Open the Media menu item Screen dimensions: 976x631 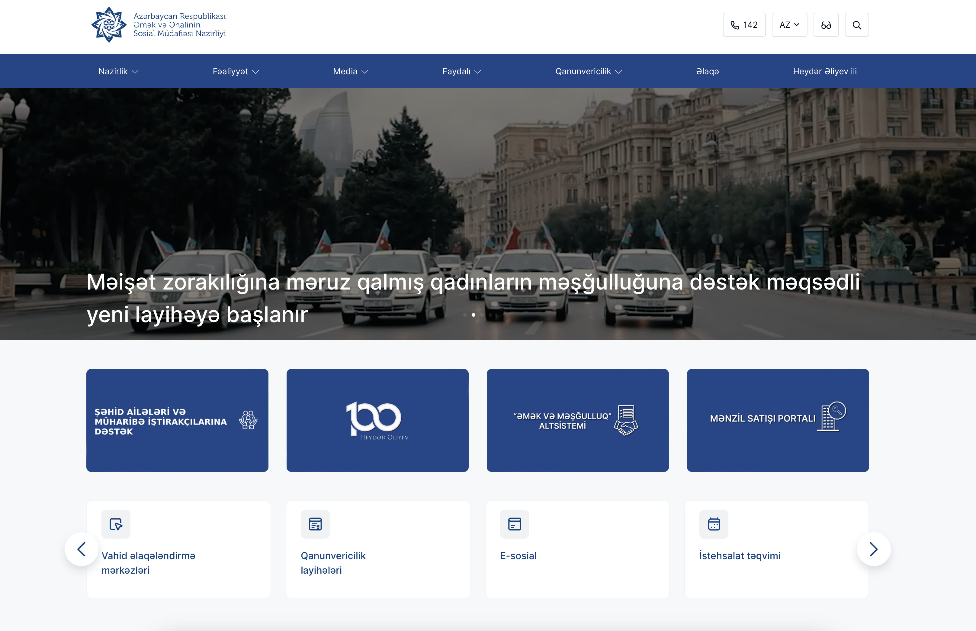point(345,71)
